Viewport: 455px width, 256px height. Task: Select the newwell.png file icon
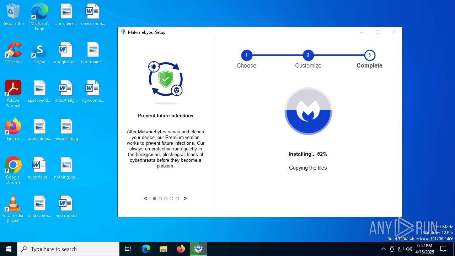click(66, 129)
